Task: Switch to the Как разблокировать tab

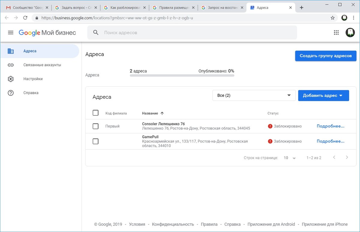Action: point(125,7)
